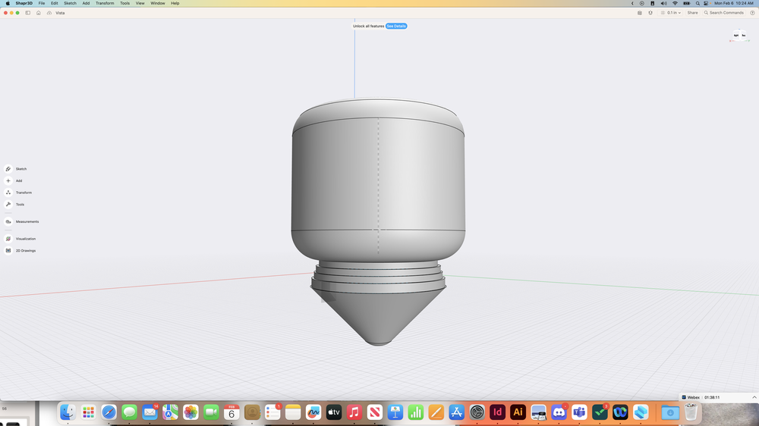Open the Help menu

click(175, 3)
